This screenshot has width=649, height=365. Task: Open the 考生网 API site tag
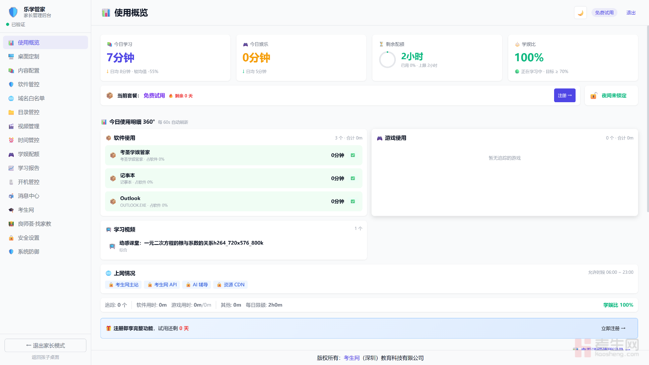click(x=162, y=285)
